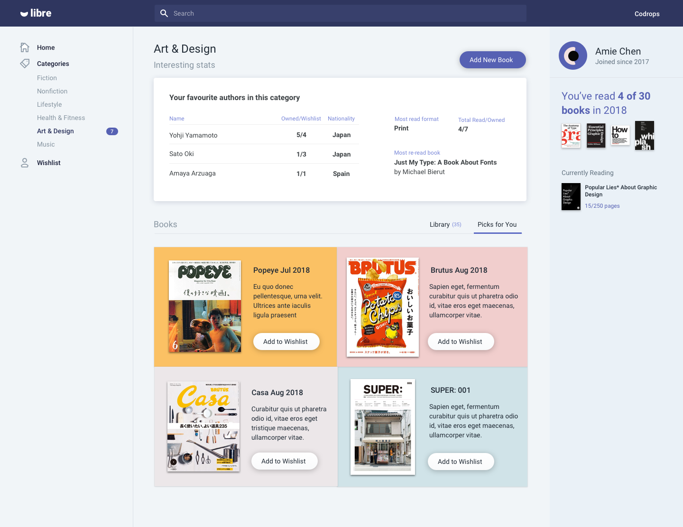The height and width of the screenshot is (527, 683).
Task: Click the 15/250 pages progress text
Action: pos(602,206)
